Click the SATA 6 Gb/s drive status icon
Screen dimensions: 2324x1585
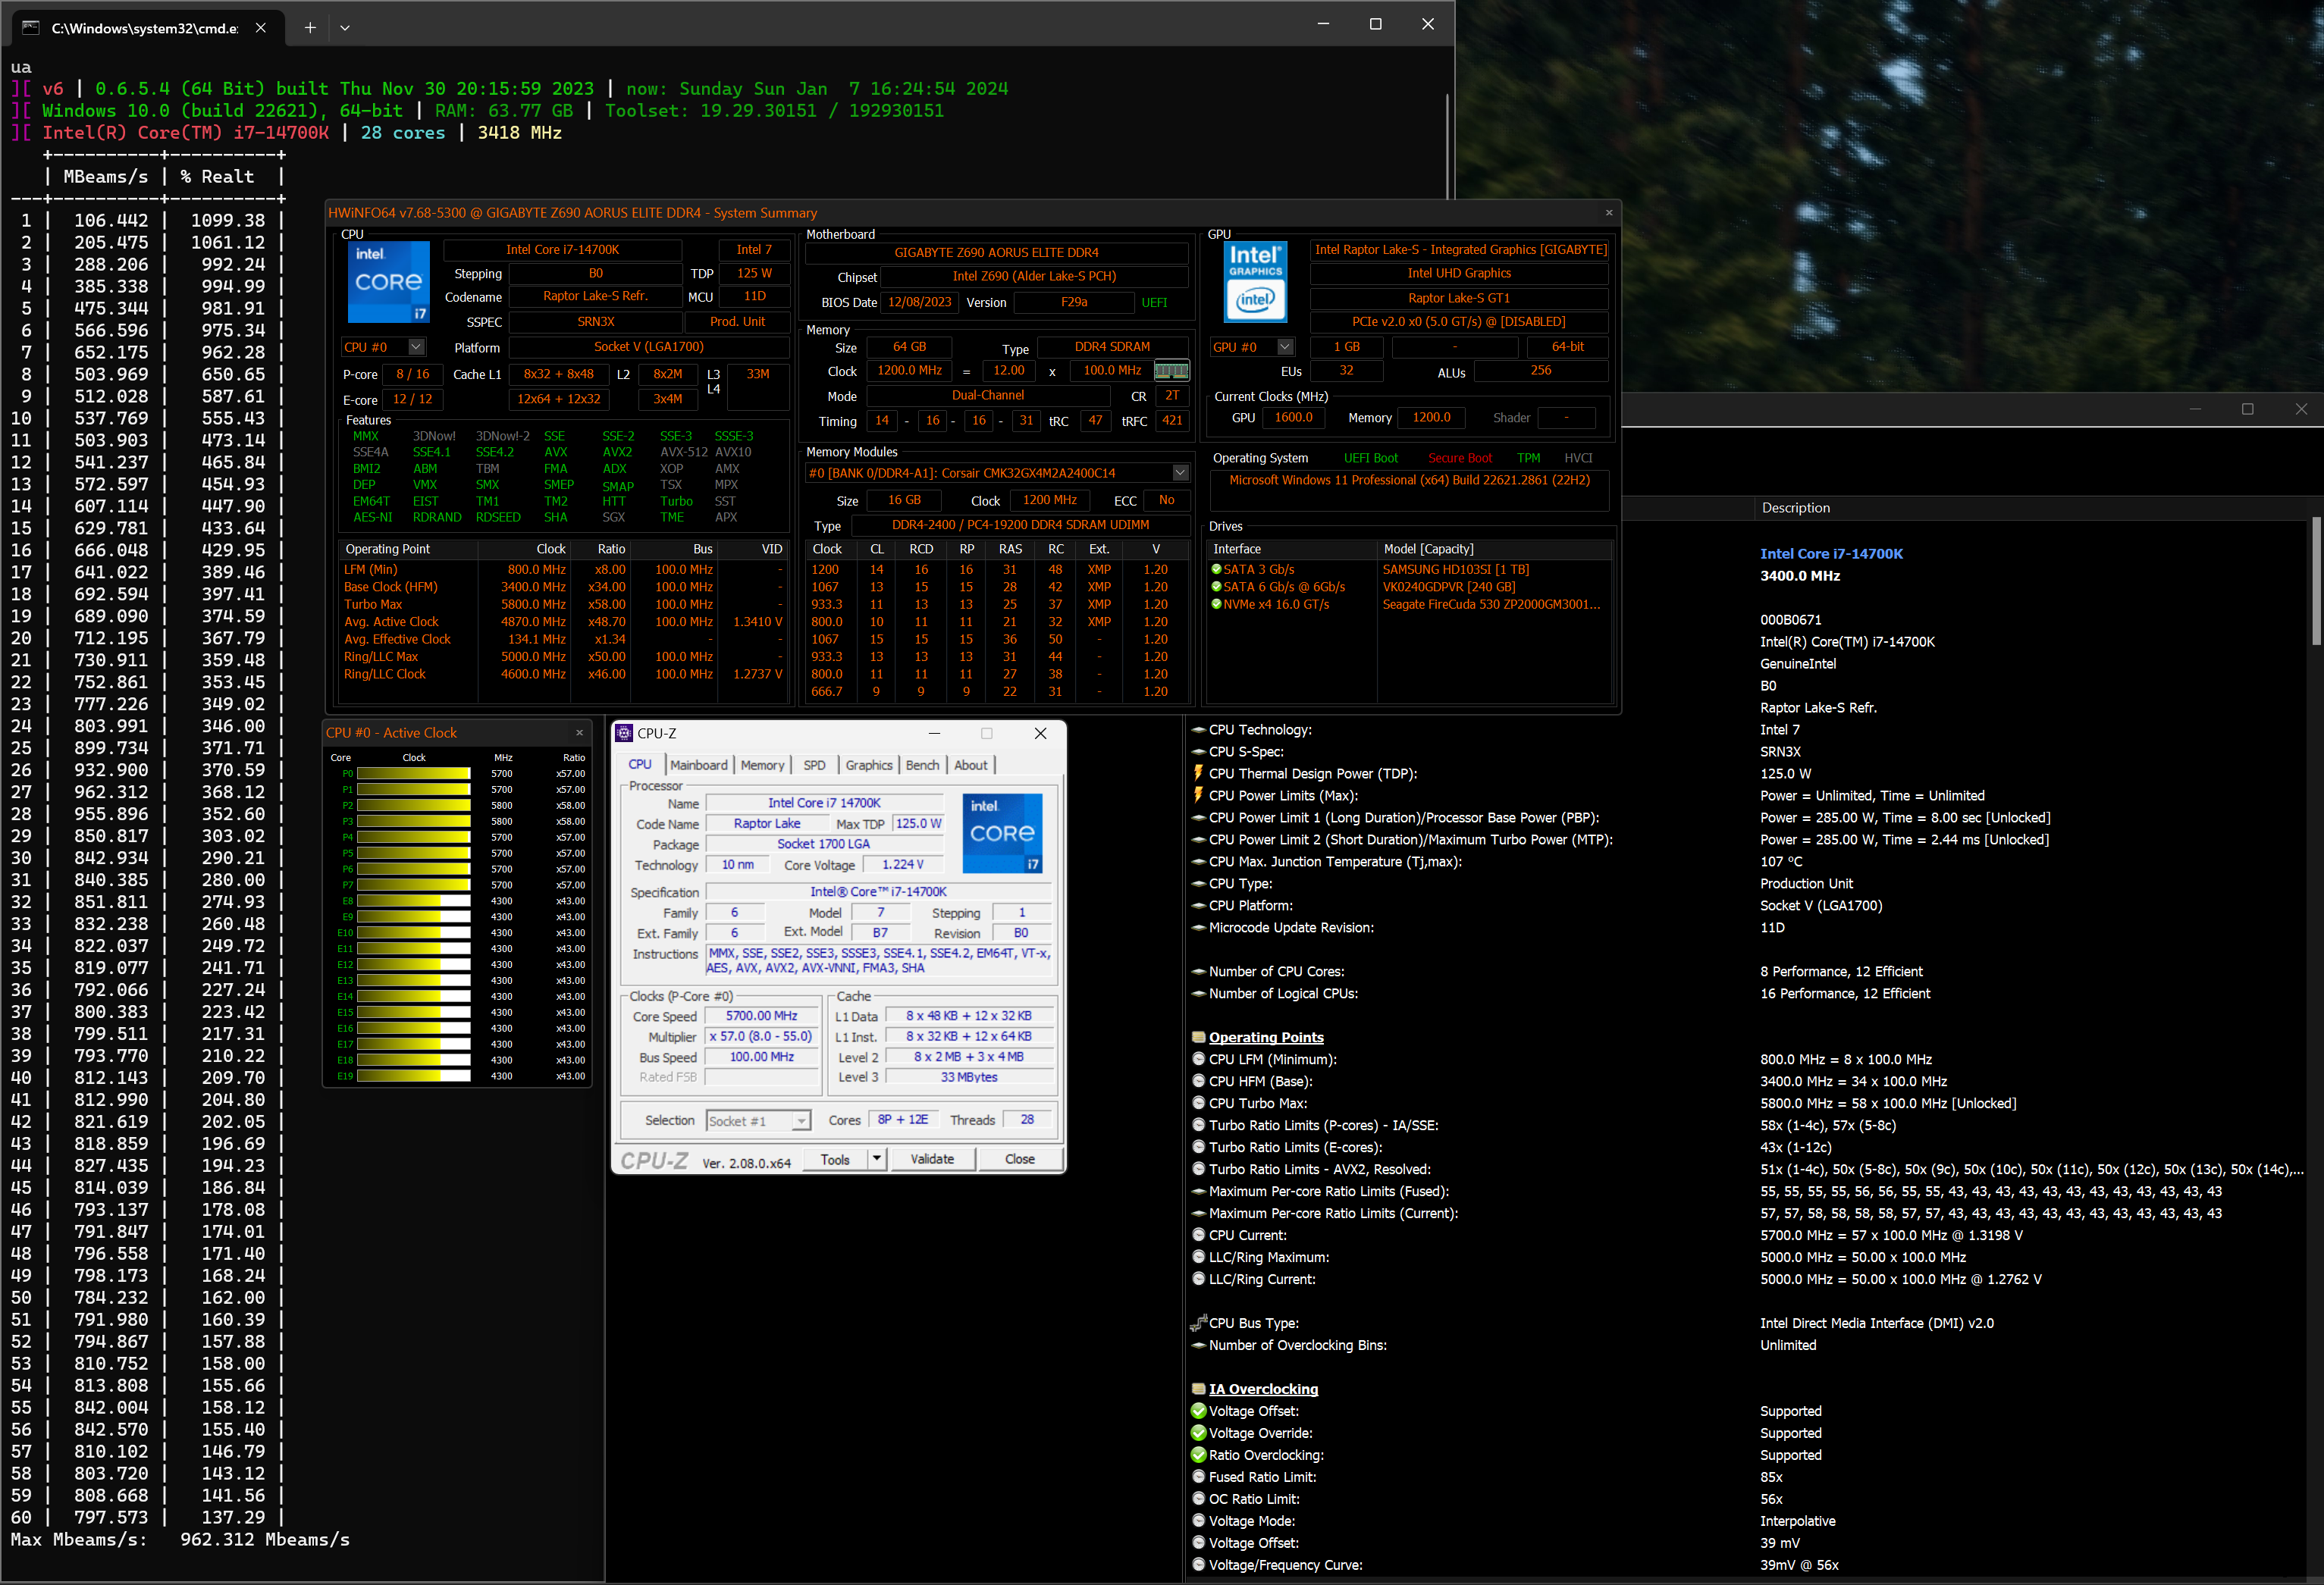pyautogui.click(x=1216, y=587)
